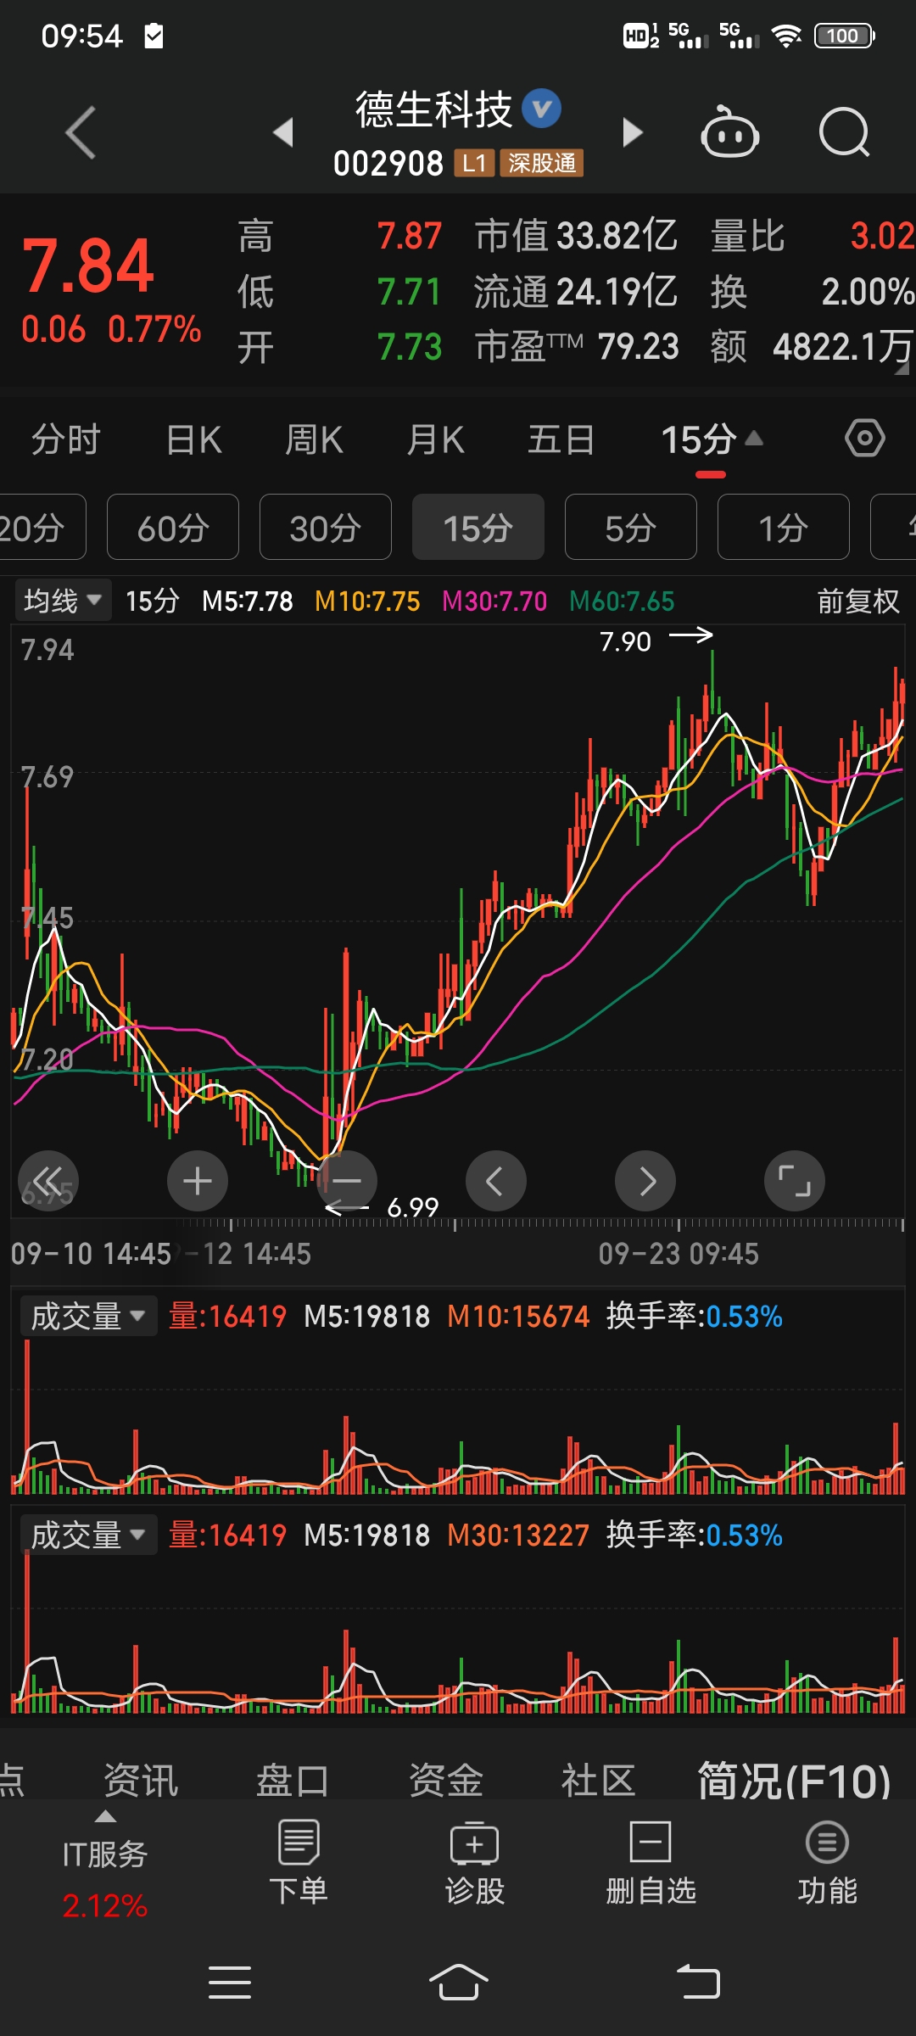Select highlighted 15分 period button
Image resolution: width=916 pixels, height=2036 pixels.
pos(478,527)
